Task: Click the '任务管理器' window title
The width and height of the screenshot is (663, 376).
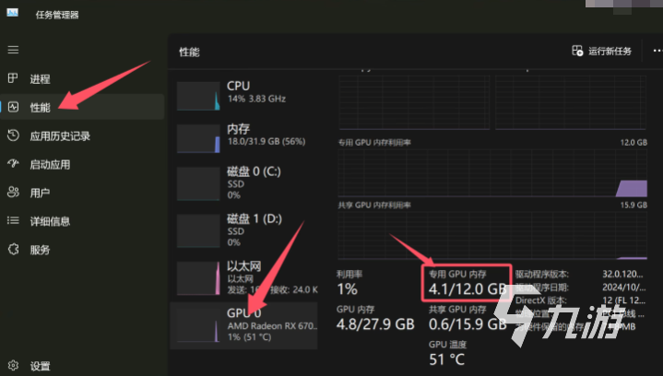Action: tap(57, 15)
